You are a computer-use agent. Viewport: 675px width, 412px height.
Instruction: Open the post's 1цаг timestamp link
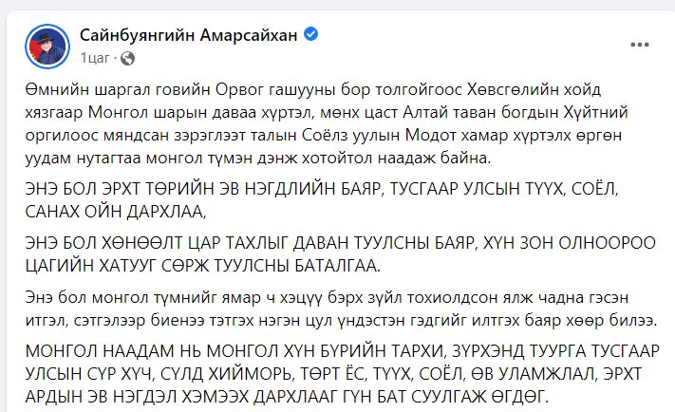[95, 58]
